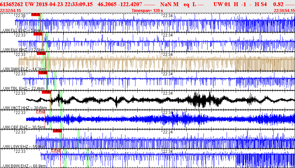This screenshot has width=295, height=168.
Task: Select the pink Pc2 flag on CDF trace
Action: (41, 111)
